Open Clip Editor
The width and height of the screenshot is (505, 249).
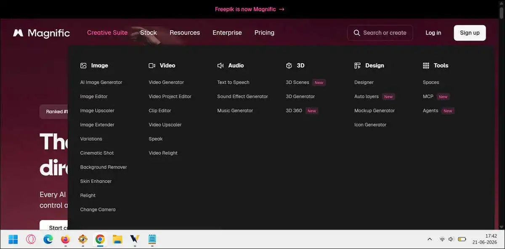coord(160,111)
